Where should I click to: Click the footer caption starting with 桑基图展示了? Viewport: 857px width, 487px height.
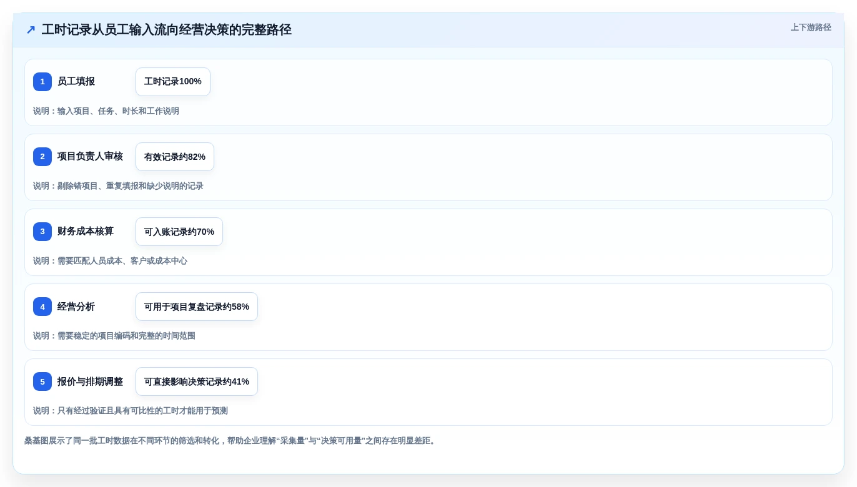coord(230,441)
